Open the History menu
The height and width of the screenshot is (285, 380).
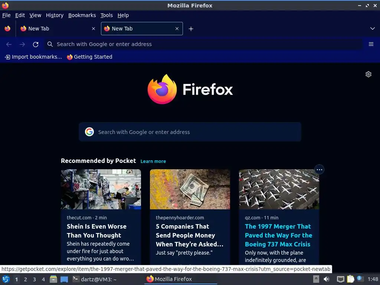tap(55, 15)
